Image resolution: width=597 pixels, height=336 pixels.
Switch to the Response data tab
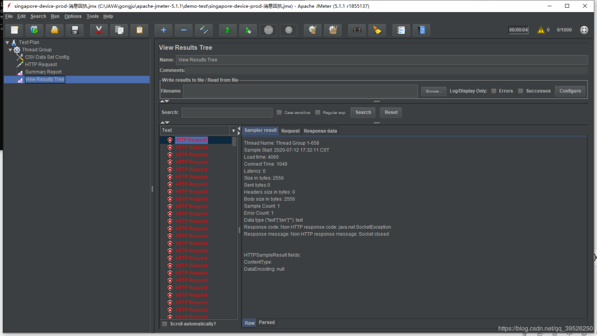(320, 131)
